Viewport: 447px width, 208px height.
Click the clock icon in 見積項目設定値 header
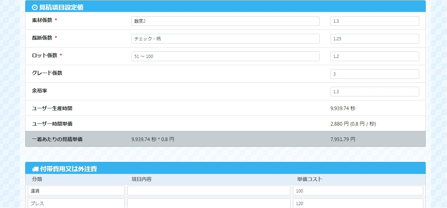click(35, 7)
